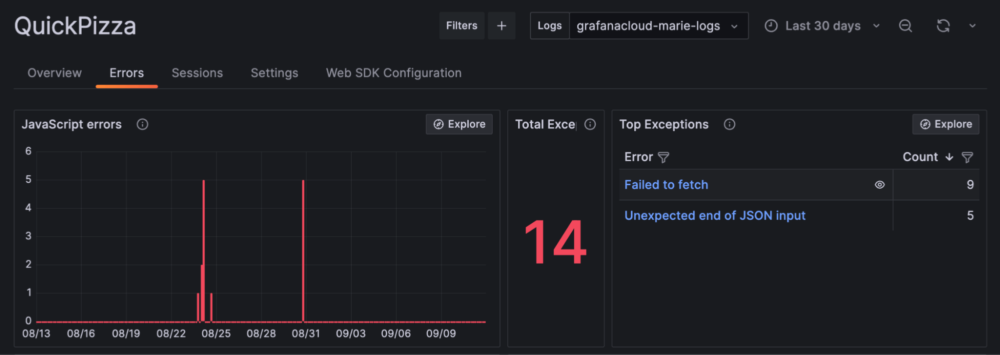Refresh the dashboard with refresh icon

943,25
